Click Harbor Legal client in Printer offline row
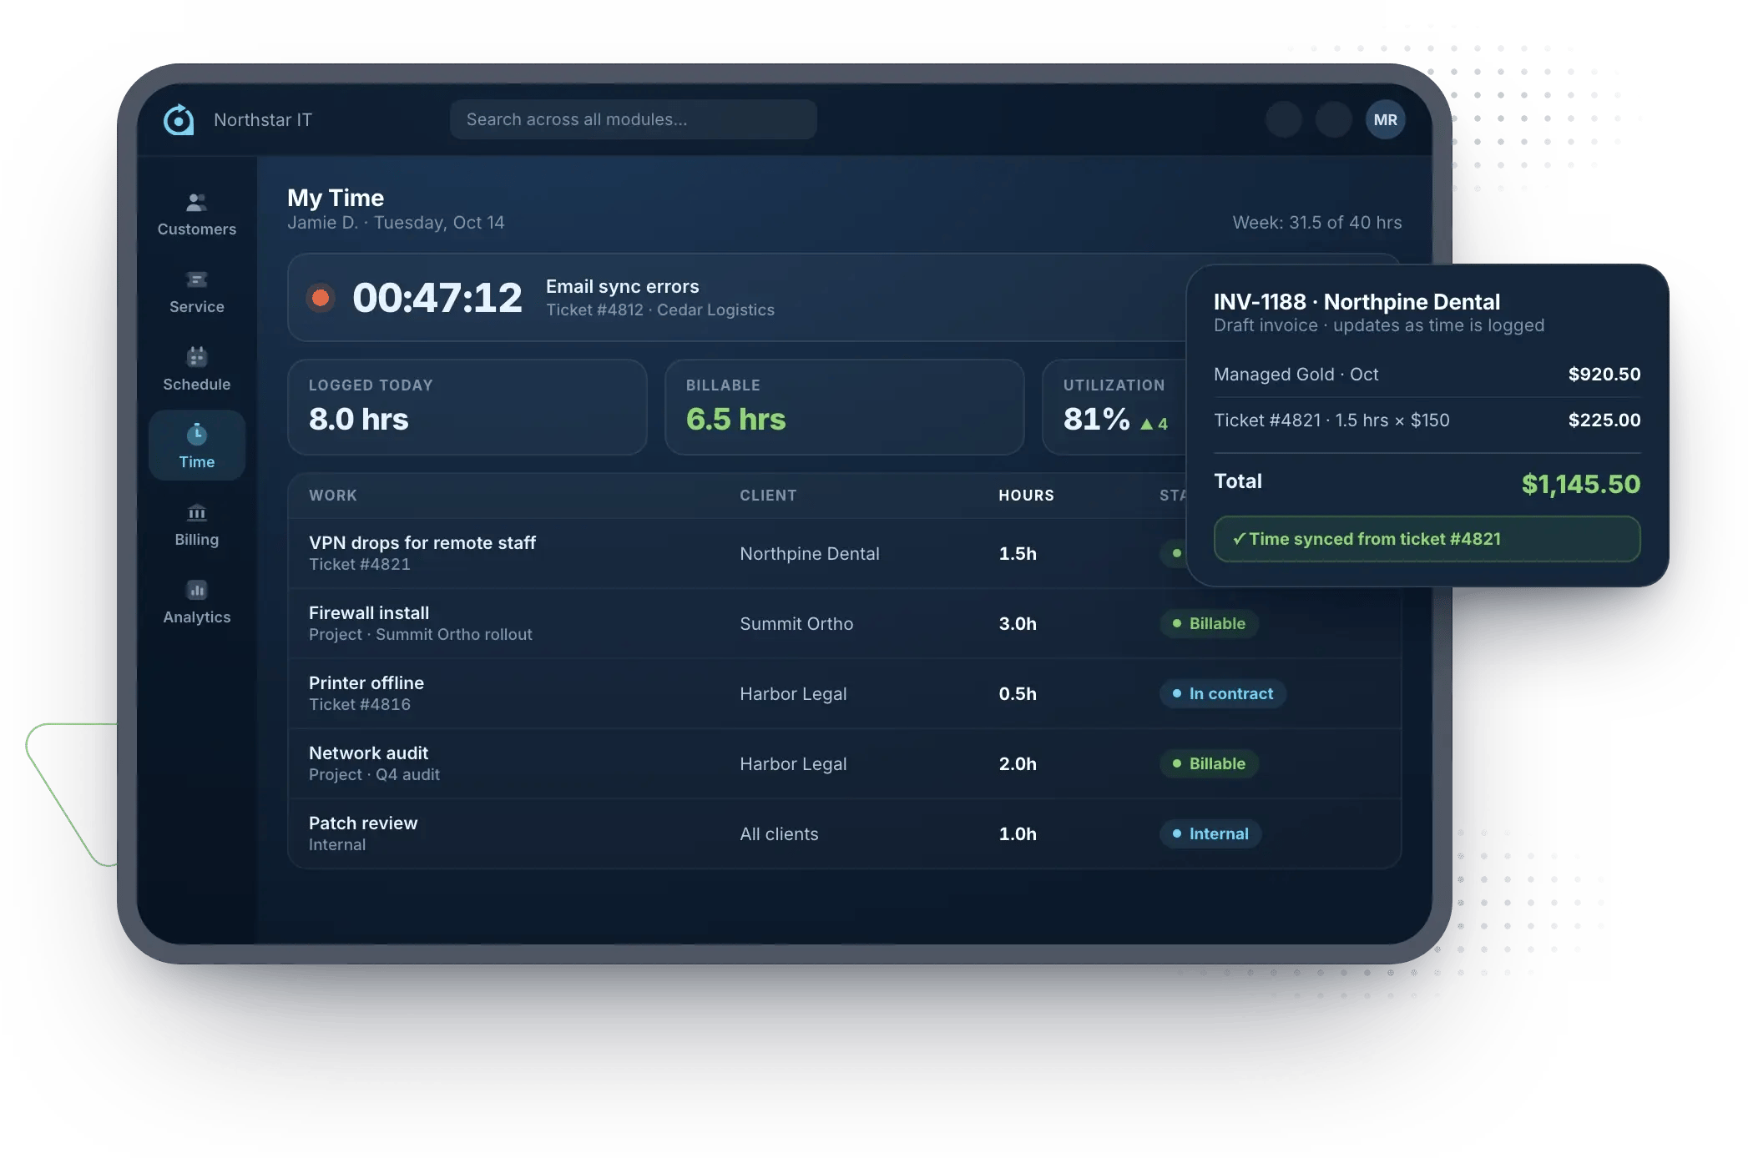1748x1158 pixels. 793,694
